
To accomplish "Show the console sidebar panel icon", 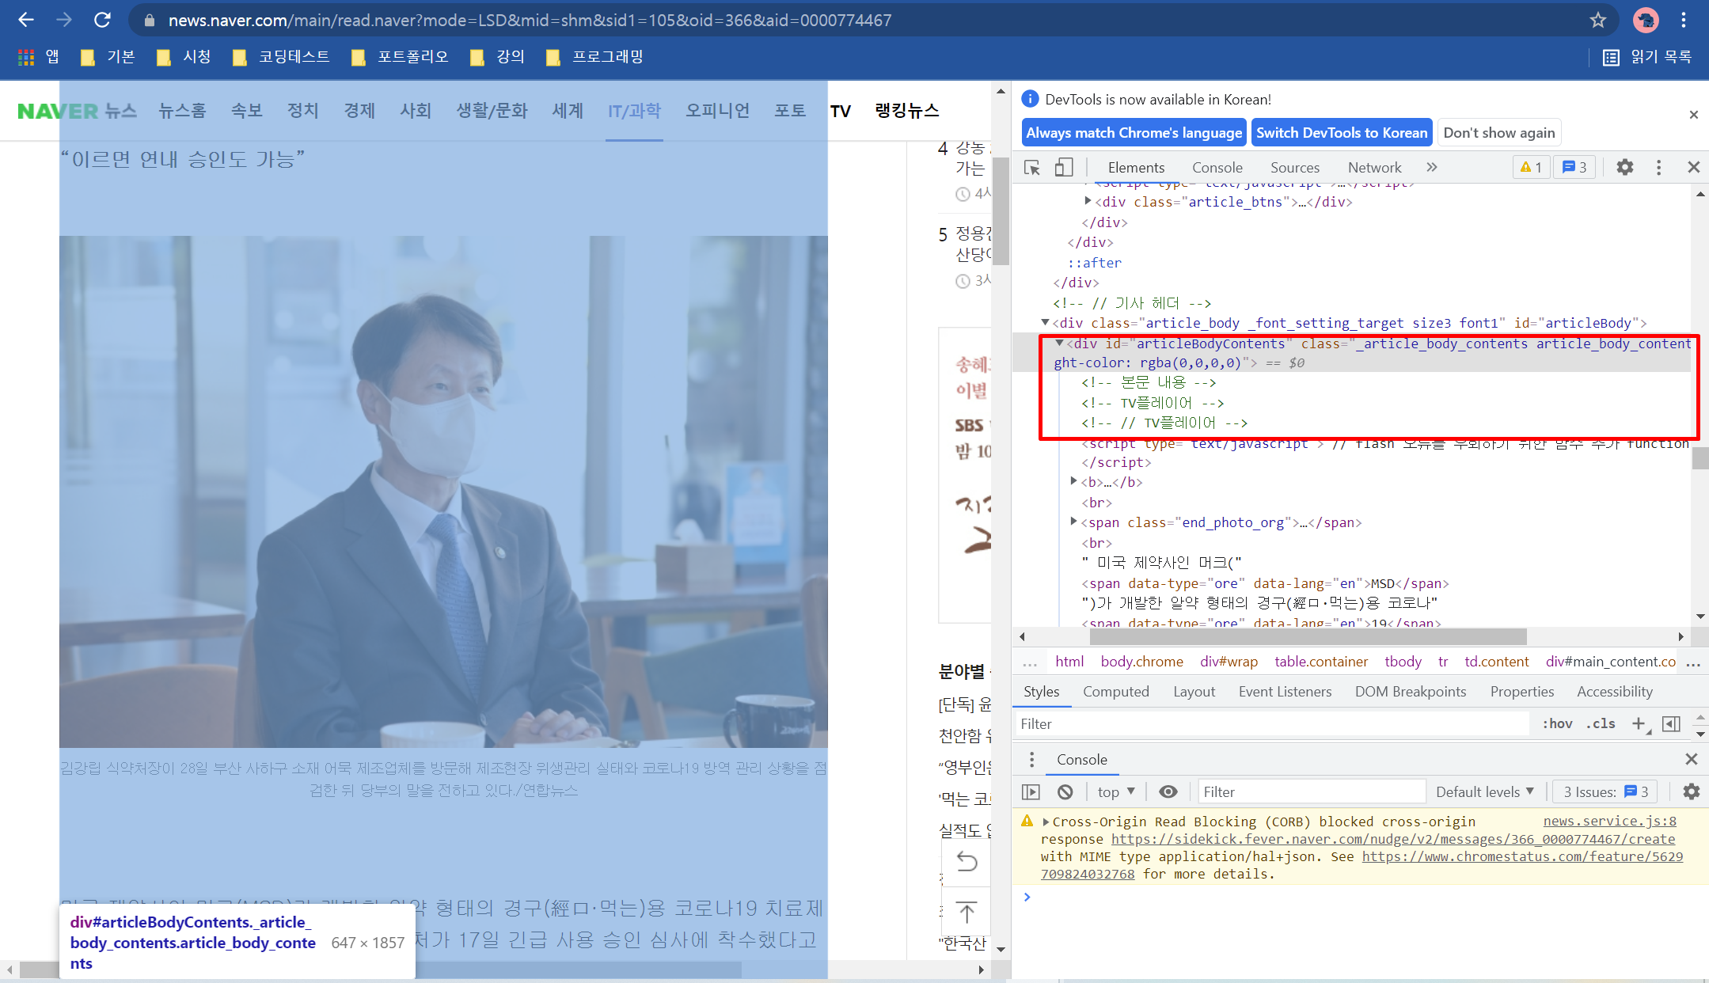I will coord(1031,791).
